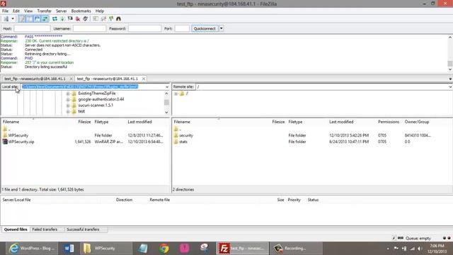Click the Port input field
This screenshot has height=255, width=453.
182,28
